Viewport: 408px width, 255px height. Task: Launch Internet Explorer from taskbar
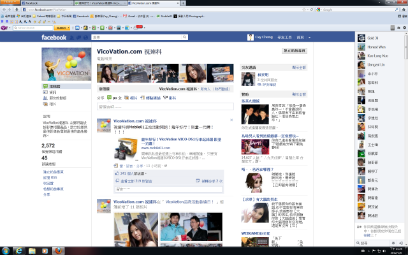(19, 251)
